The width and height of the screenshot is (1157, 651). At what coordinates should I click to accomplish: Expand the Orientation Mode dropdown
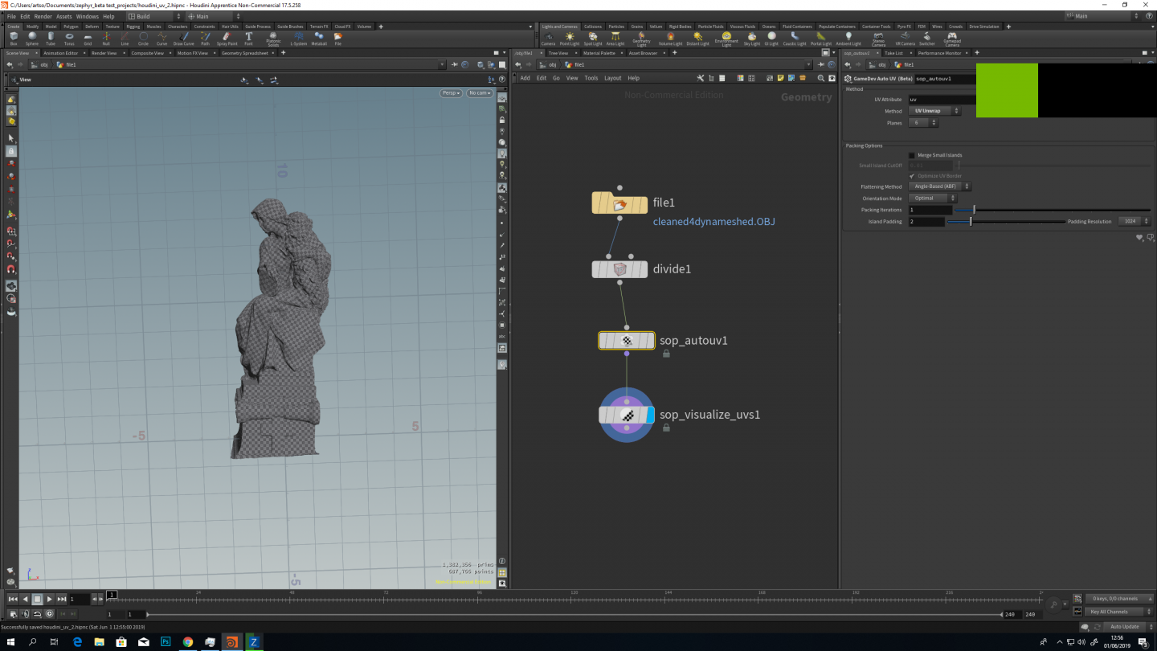coord(933,198)
